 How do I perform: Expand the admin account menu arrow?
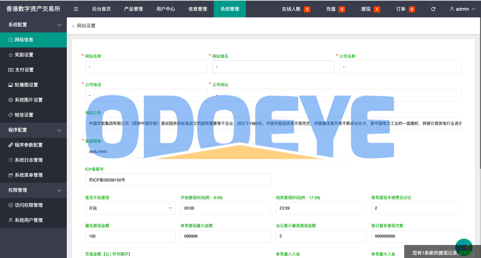[474, 9]
